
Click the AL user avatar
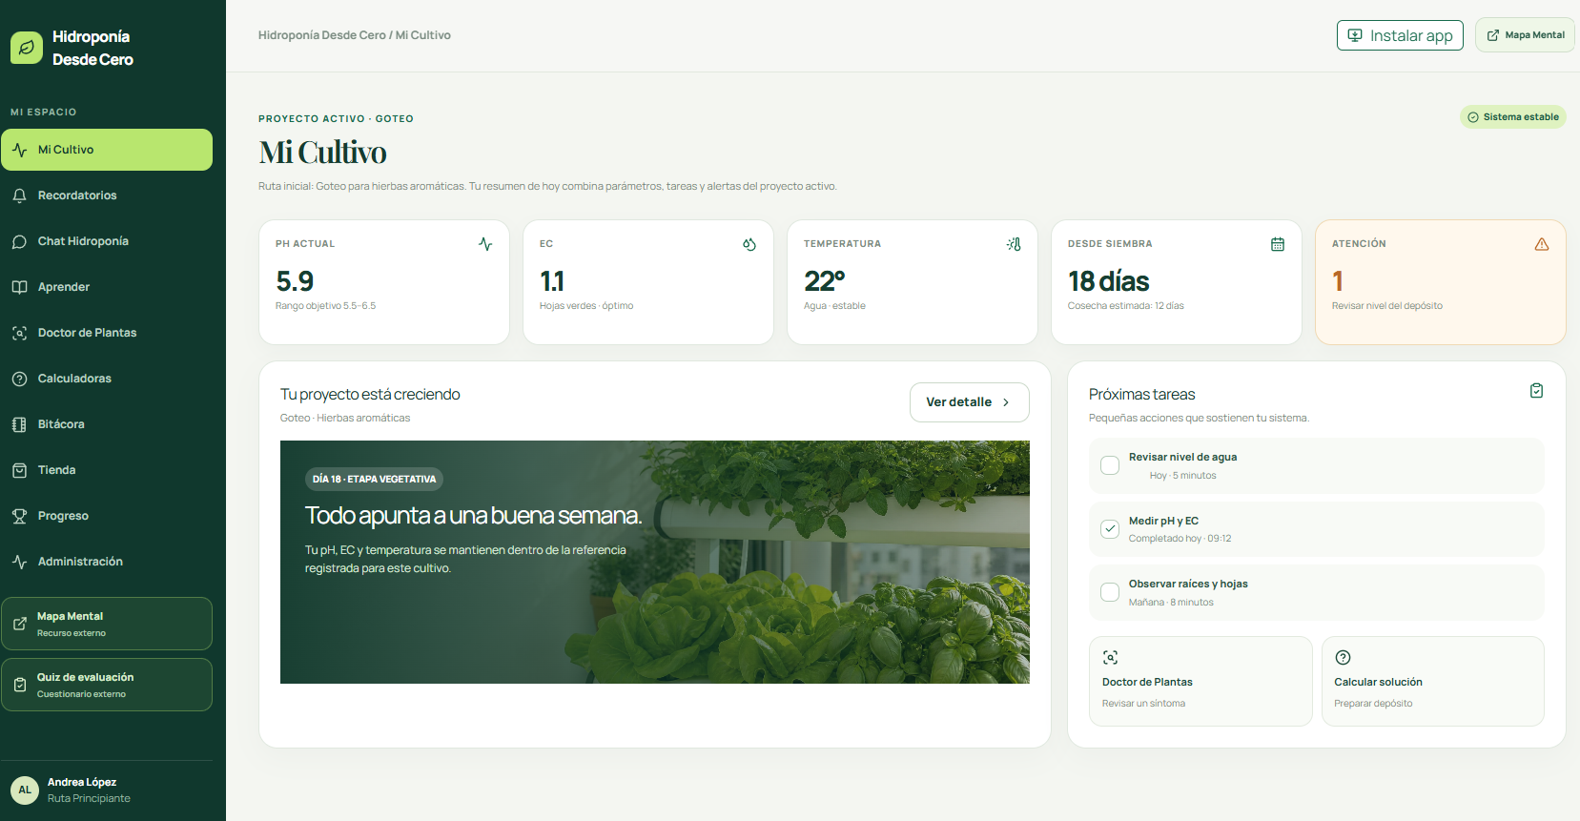[25, 790]
